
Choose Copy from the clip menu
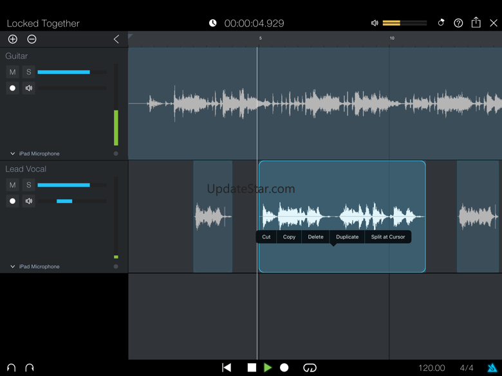[289, 237]
